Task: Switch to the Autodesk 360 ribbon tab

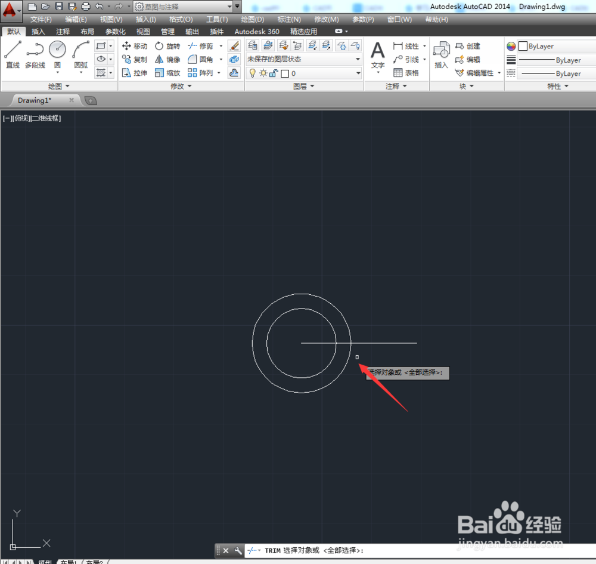Action: tap(257, 32)
